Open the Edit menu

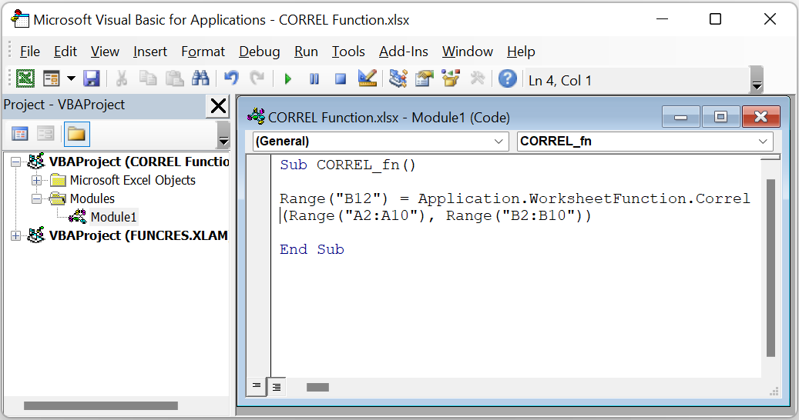tap(65, 52)
